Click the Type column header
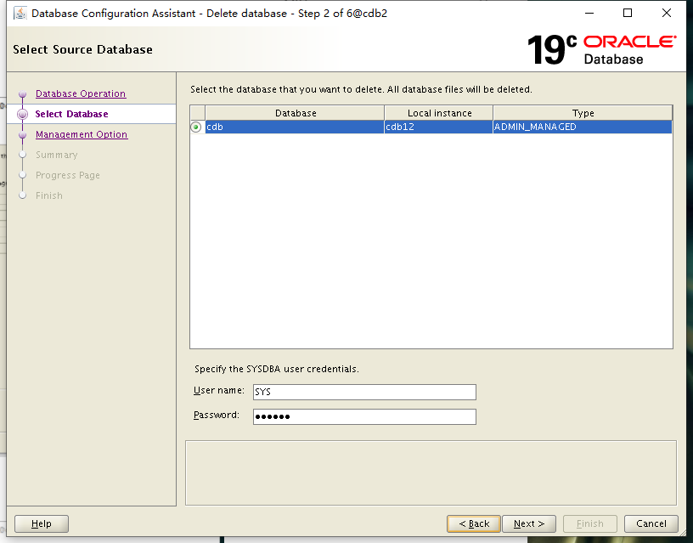The image size is (693, 543). [583, 113]
